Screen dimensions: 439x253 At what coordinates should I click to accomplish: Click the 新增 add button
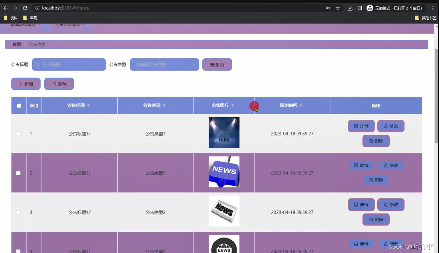[x=26, y=84]
